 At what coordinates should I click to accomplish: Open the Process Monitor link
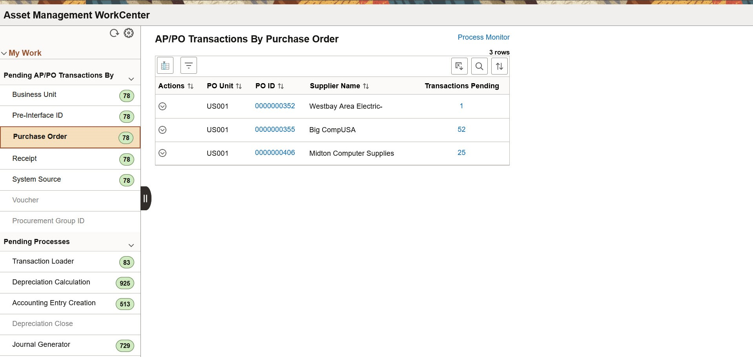[483, 37]
